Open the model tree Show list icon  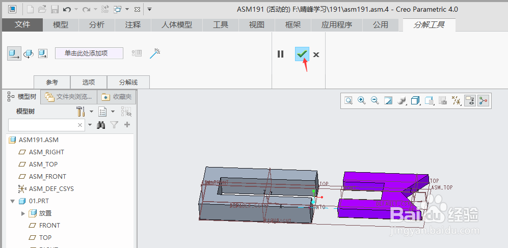[x=103, y=112]
